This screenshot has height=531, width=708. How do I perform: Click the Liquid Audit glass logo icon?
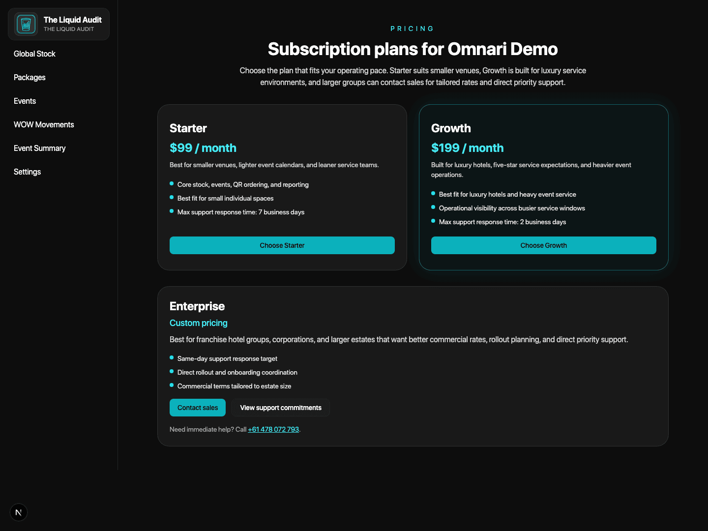(x=26, y=24)
